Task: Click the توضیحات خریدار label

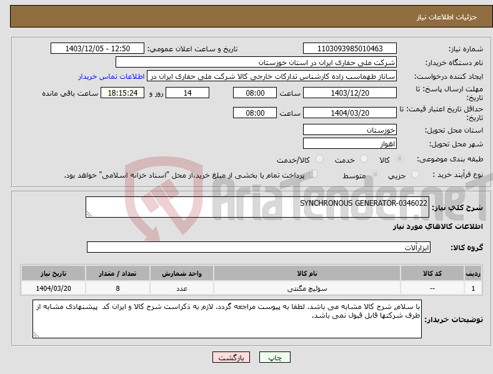Action: coord(454,320)
